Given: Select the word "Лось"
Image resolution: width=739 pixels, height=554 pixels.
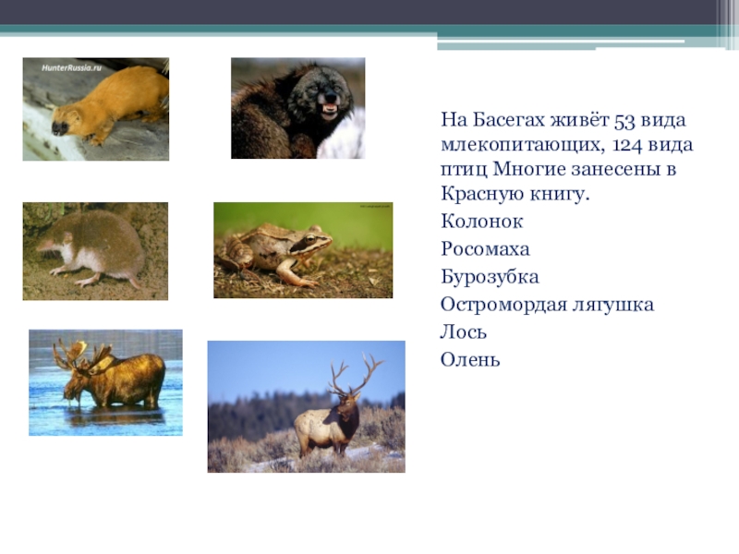Looking at the screenshot, I should coord(464,332).
